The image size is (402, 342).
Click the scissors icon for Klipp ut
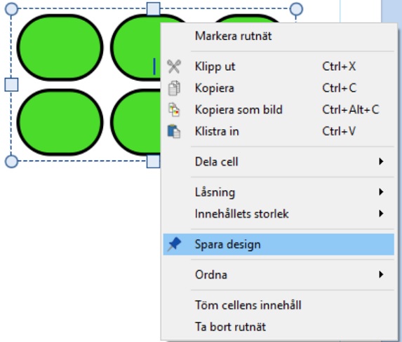pyautogui.click(x=174, y=67)
